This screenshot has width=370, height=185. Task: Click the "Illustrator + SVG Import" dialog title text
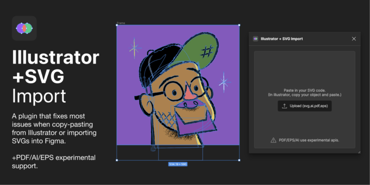(282, 39)
